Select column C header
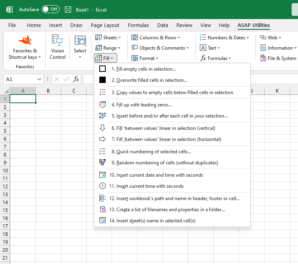Screen dimensions: 298x264 click(74, 91)
